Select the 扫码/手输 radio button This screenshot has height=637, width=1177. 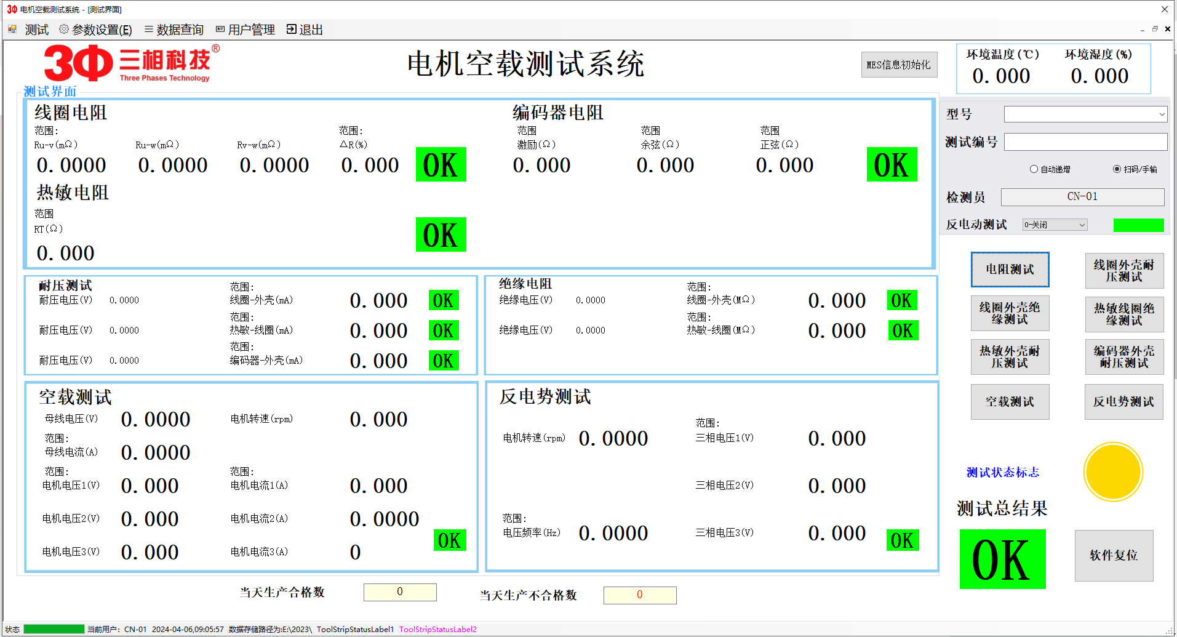[1117, 169]
